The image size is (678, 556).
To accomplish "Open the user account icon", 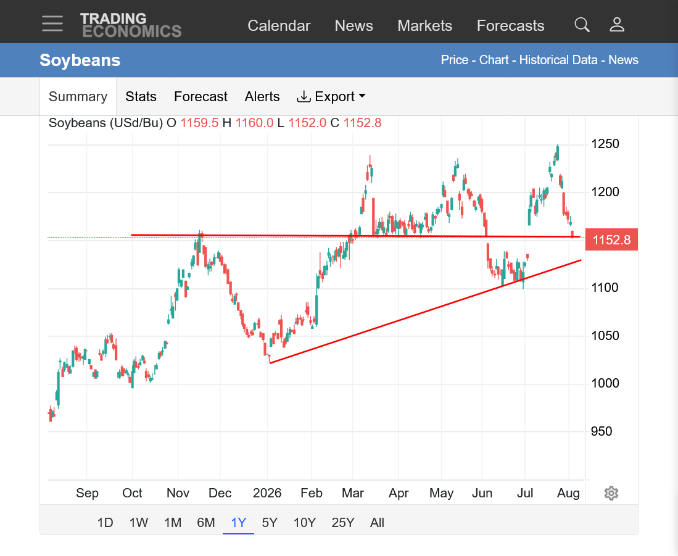I will [x=617, y=25].
